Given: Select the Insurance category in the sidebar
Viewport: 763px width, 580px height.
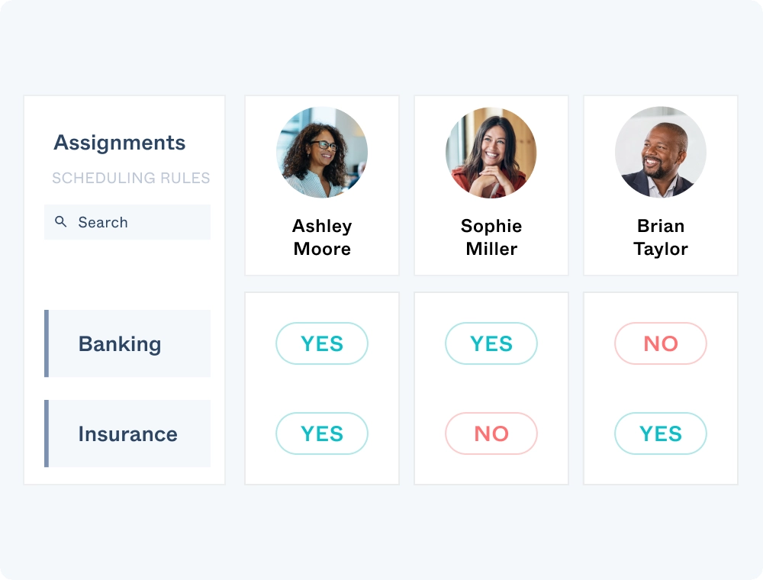Looking at the screenshot, I should (x=127, y=433).
